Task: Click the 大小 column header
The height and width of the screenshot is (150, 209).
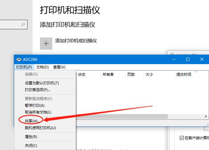Action: [x=149, y=75]
